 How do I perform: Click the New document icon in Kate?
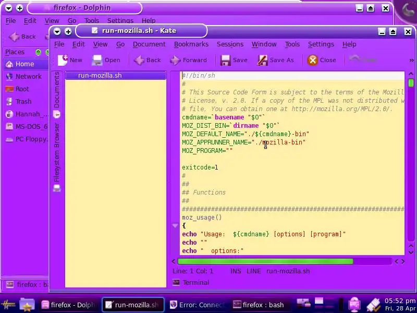(x=63, y=60)
